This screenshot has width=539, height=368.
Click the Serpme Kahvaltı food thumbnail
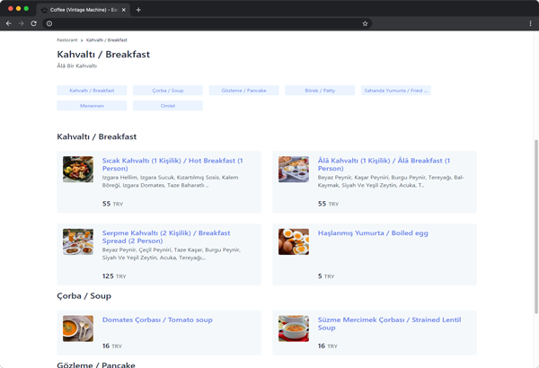click(x=78, y=241)
